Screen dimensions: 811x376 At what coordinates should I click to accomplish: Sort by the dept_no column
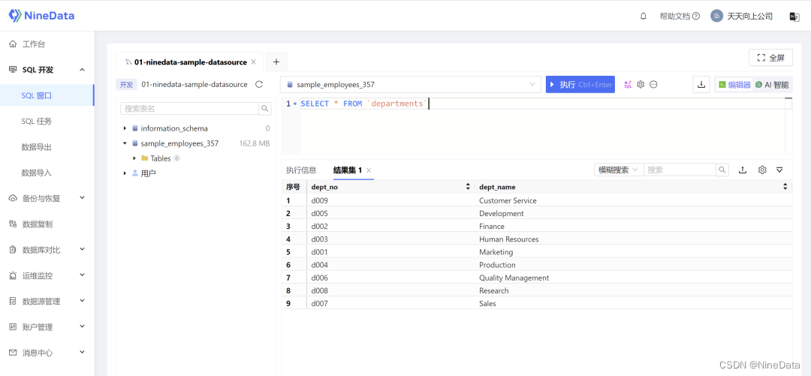point(468,187)
